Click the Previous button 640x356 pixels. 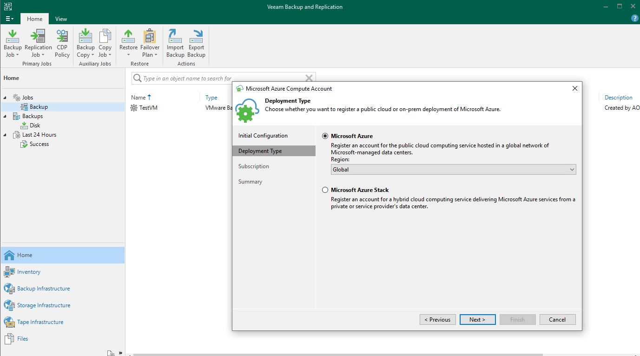tap(438, 320)
